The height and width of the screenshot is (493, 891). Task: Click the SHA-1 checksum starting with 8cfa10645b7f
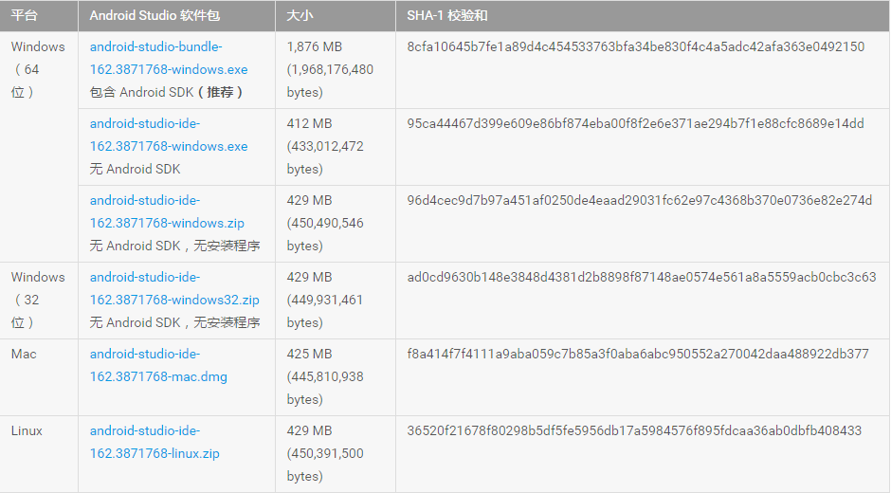635,46
